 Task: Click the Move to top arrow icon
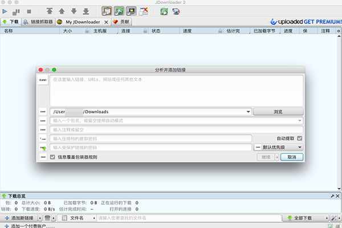(x=50, y=11)
